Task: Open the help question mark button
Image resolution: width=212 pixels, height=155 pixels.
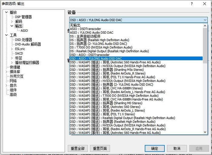Action: [x=192, y=4]
